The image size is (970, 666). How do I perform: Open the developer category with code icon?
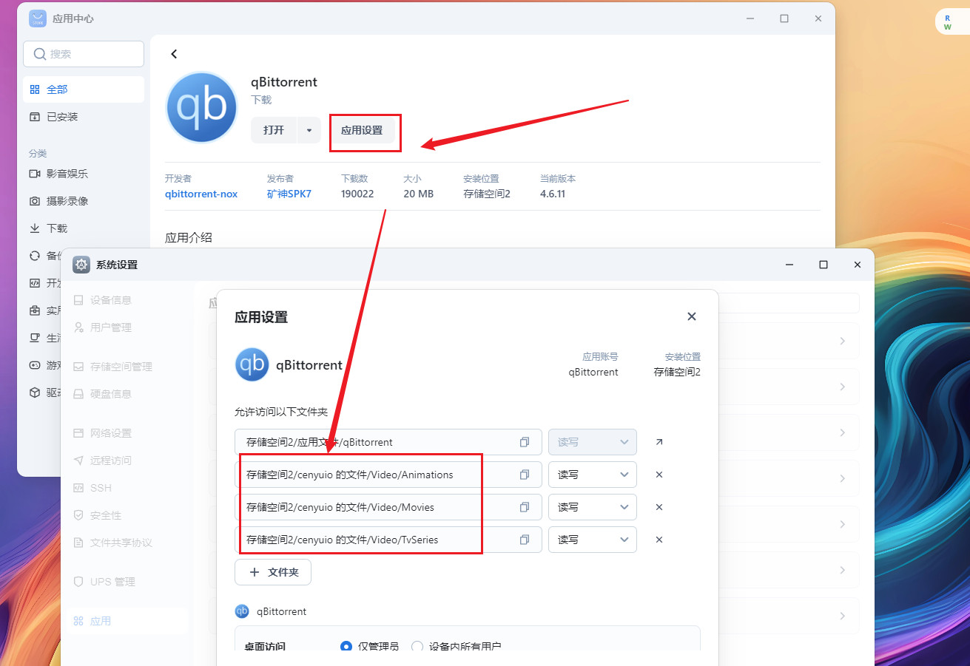click(x=35, y=283)
